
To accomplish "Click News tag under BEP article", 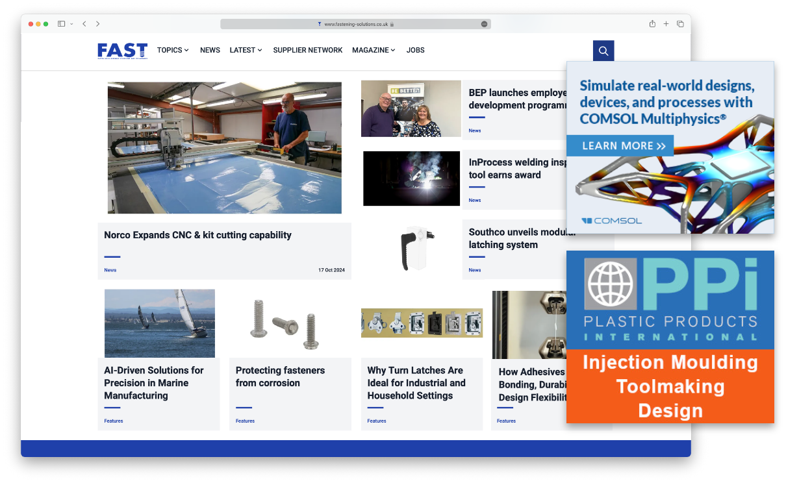I will (x=475, y=130).
